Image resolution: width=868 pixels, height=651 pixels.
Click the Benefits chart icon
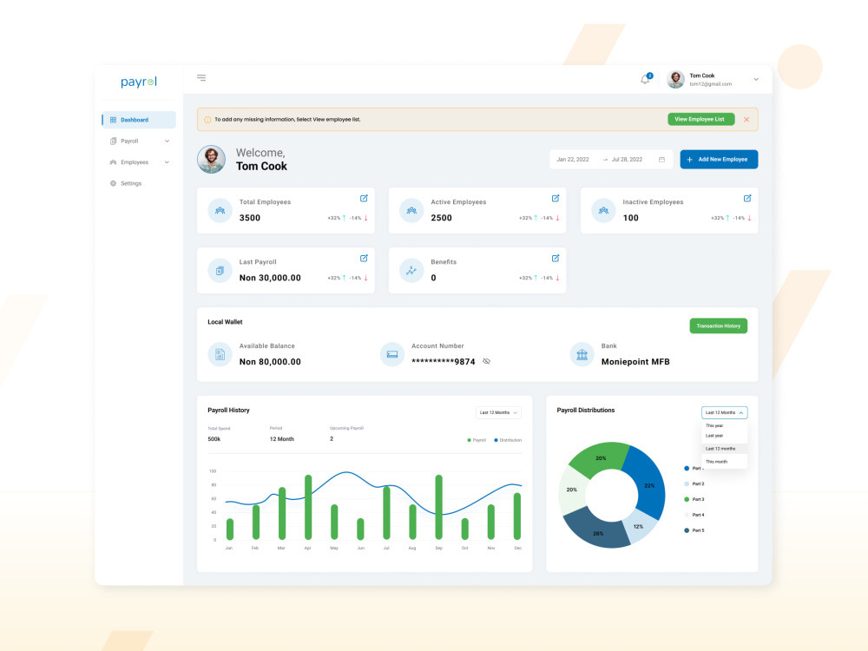(411, 271)
